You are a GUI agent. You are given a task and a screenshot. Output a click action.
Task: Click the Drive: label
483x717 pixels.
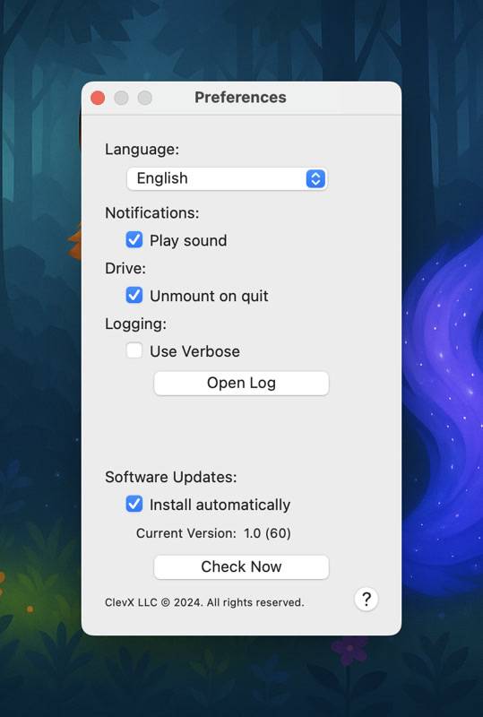125,268
